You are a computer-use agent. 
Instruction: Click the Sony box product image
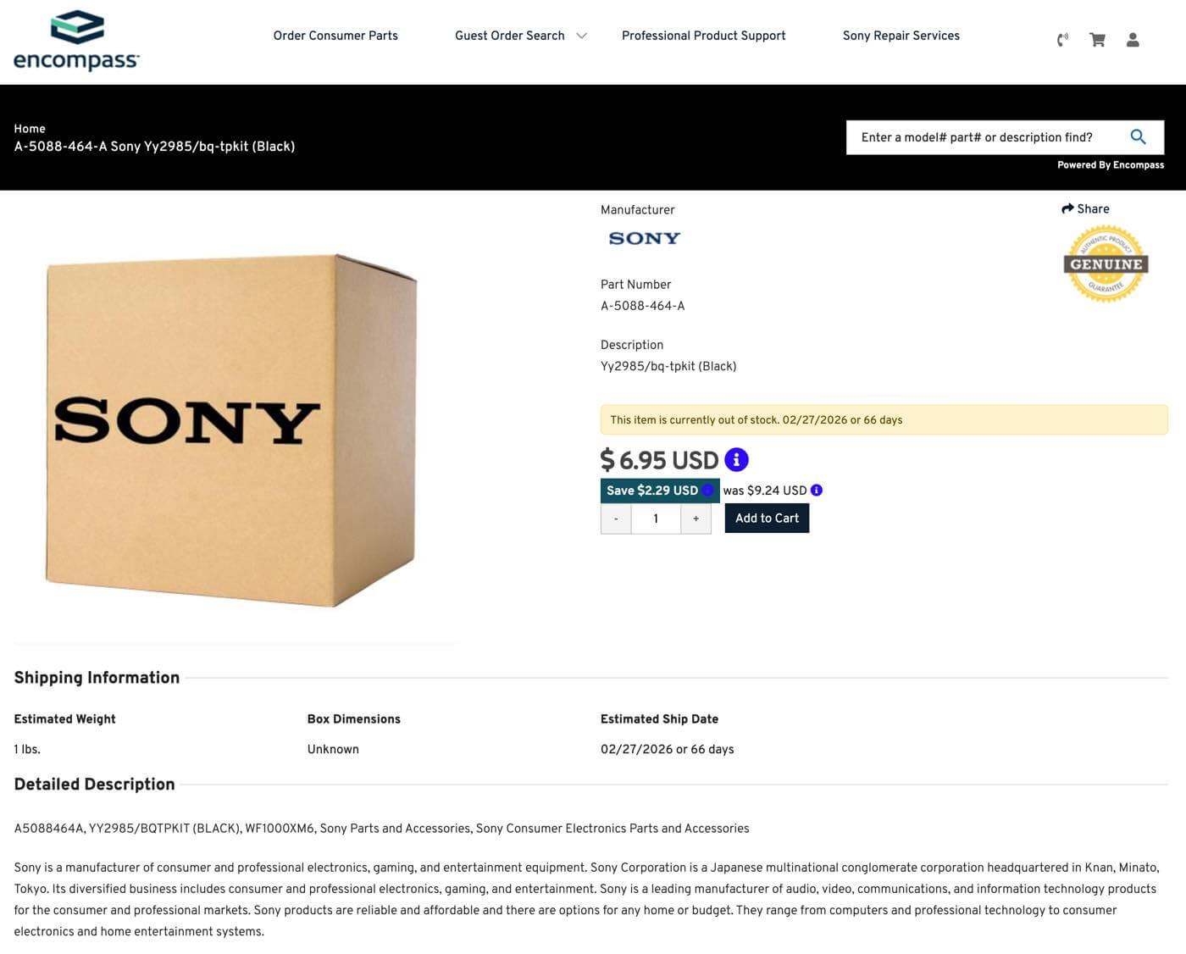[230, 430]
